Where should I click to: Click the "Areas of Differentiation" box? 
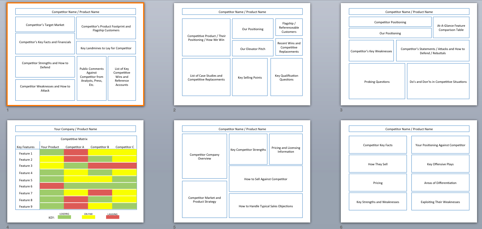tap(440, 183)
